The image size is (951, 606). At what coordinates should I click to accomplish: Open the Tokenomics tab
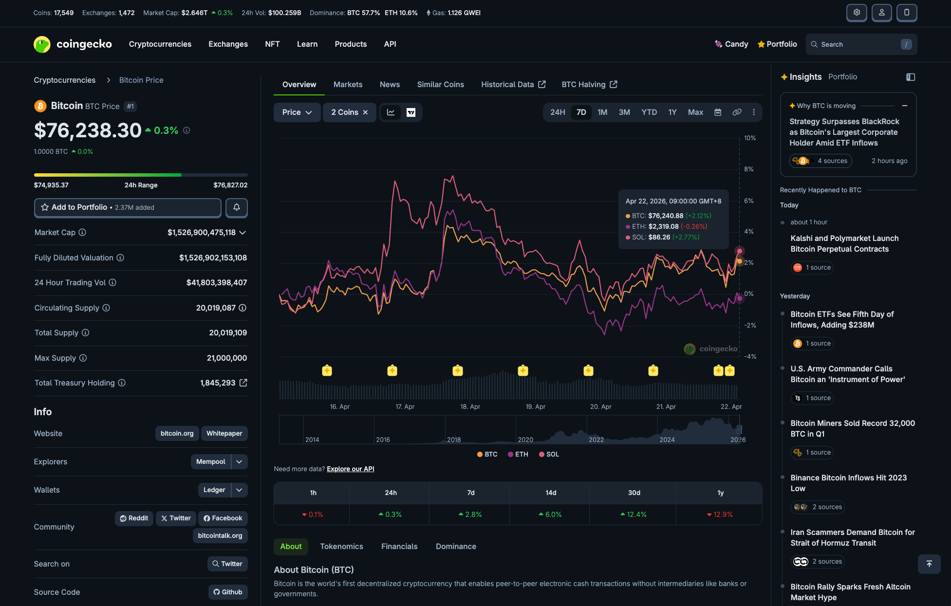pyautogui.click(x=341, y=546)
